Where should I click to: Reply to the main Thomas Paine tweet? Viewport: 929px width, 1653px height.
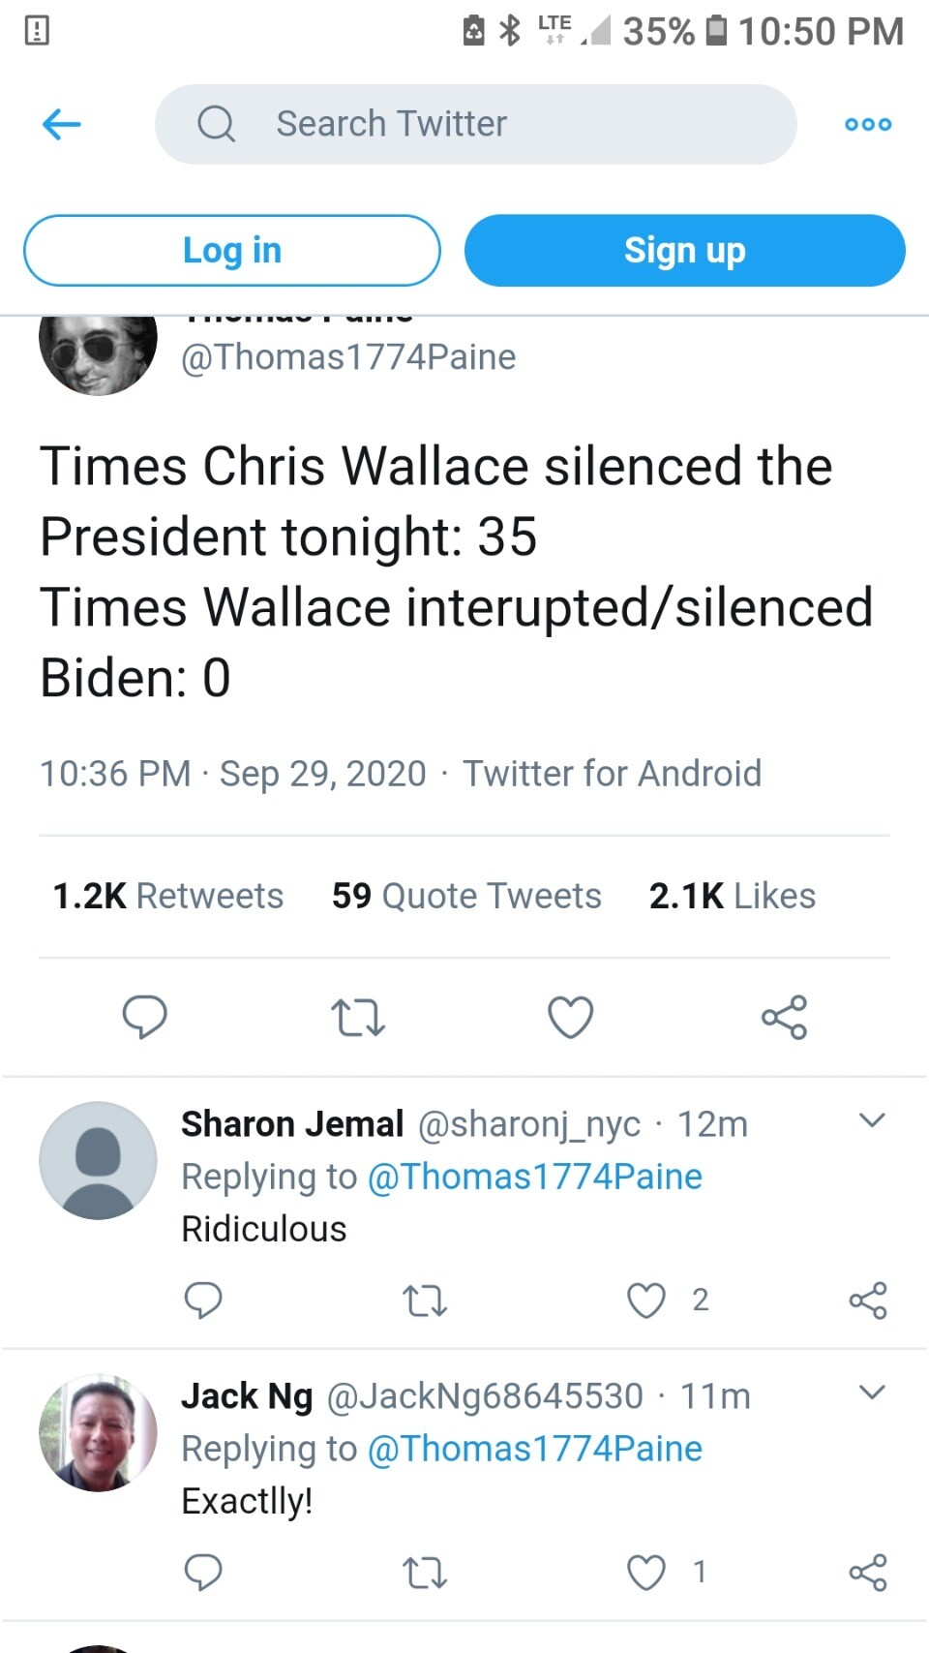(144, 1017)
